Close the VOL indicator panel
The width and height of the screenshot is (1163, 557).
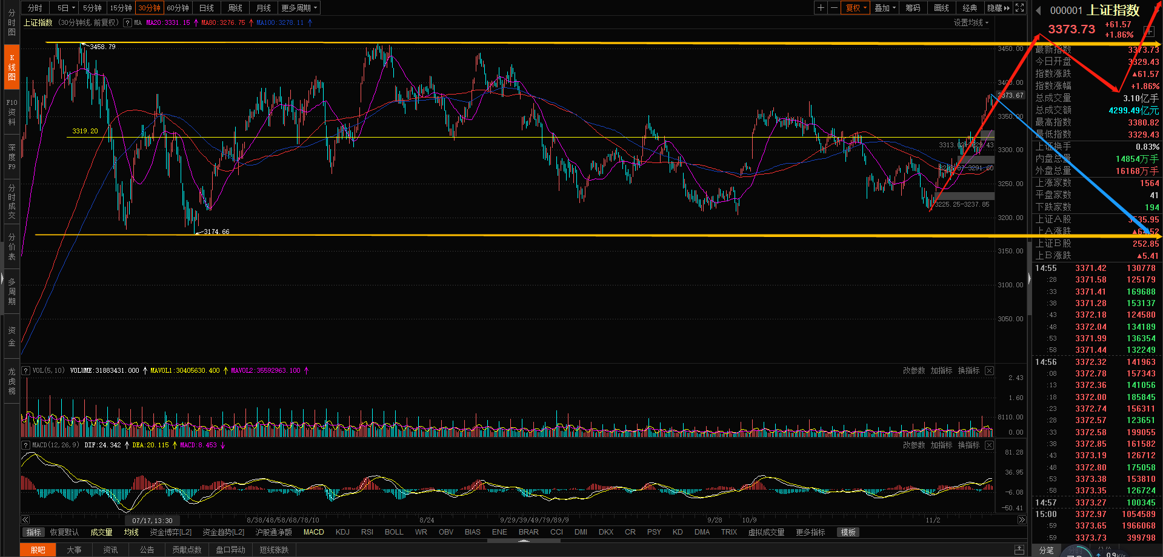pyautogui.click(x=989, y=370)
